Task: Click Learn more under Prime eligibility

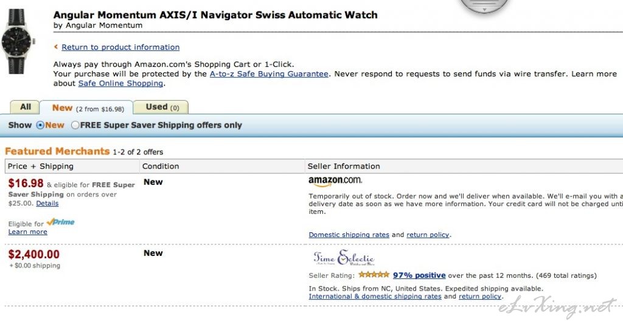Action: click(x=28, y=232)
